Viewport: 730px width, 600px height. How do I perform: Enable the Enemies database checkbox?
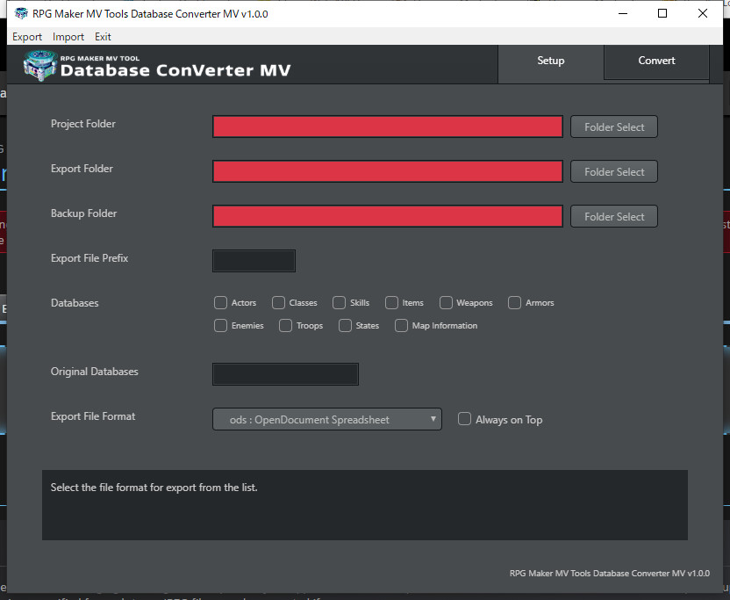click(220, 325)
